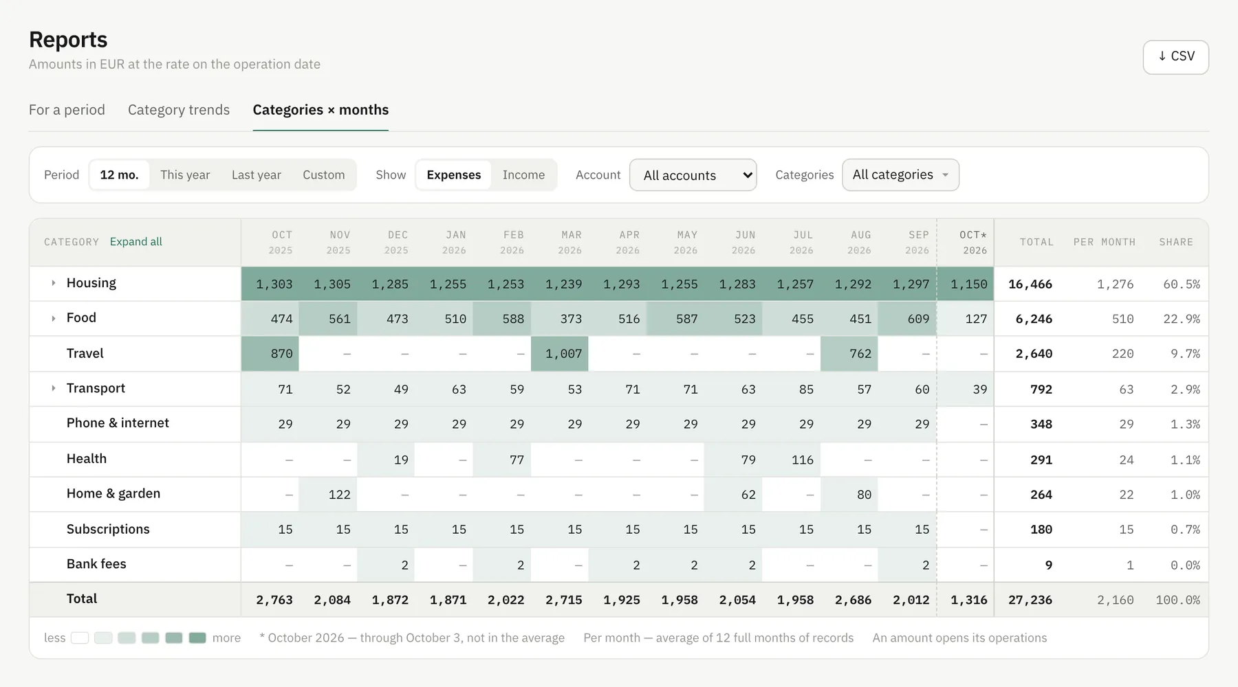Click the Phone & internet category label
The image size is (1238, 687).
[118, 423]
